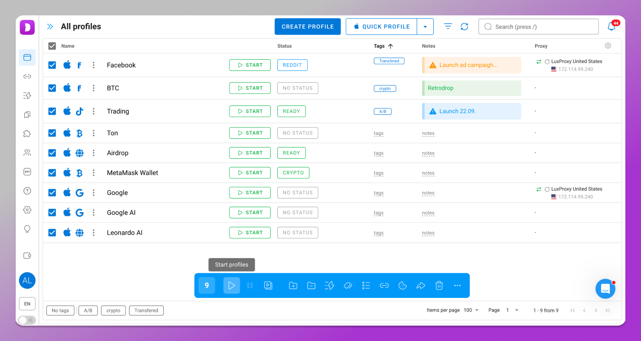
Task: Expand the Quick Profile dropdown arrow
Action: coord(425,26)
